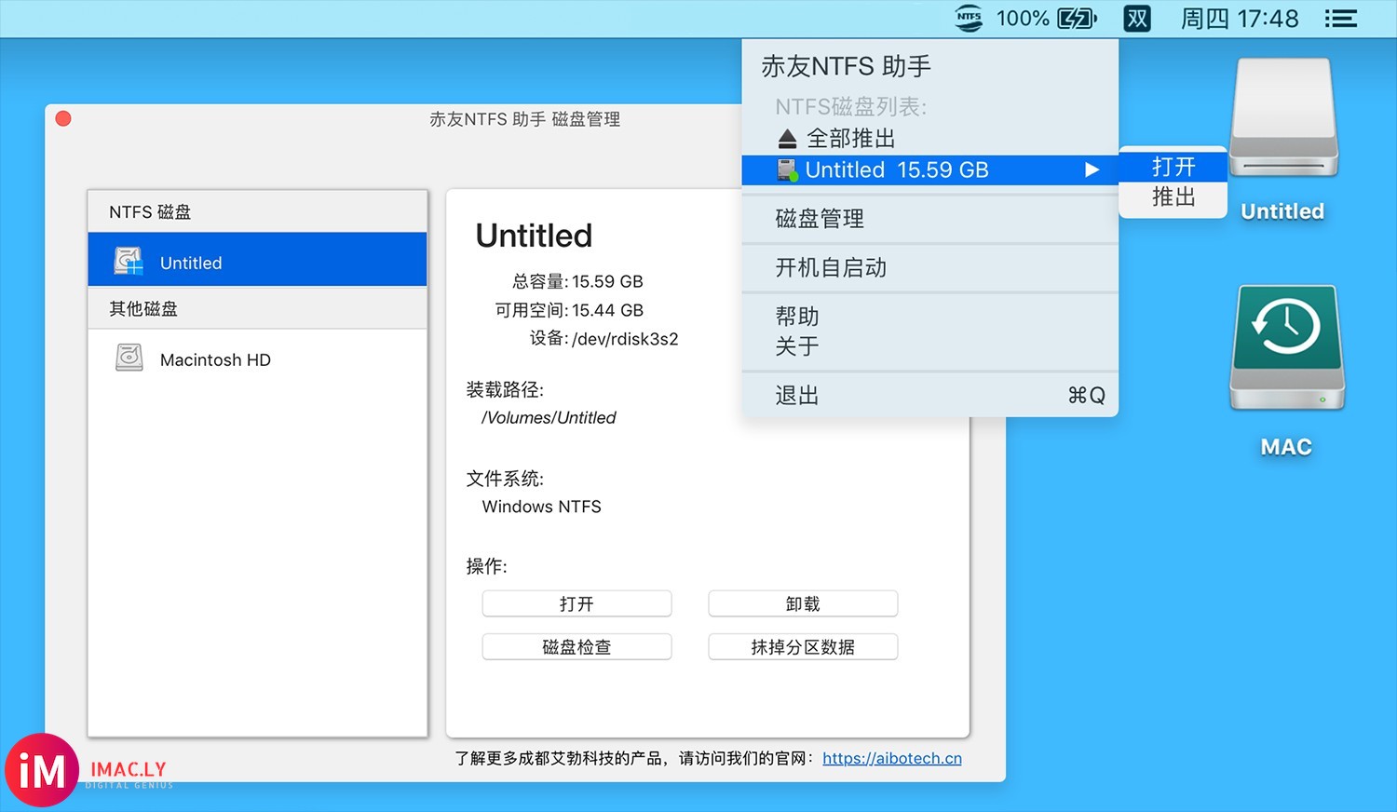Click the 抹掉分区数据 button
Screen dimensions: 1397x812
(x=803, y=646)
